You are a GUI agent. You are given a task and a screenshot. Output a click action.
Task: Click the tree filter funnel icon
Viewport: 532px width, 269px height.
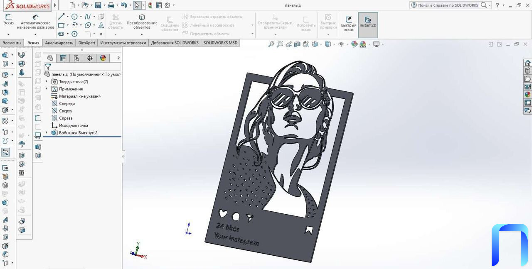pos(48,66)
